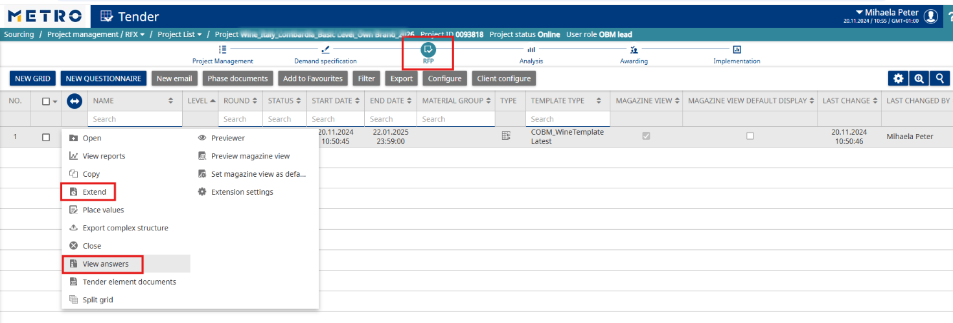Select Export complex structure menu entry
The image size is (953, 323).
click(126, 228)
